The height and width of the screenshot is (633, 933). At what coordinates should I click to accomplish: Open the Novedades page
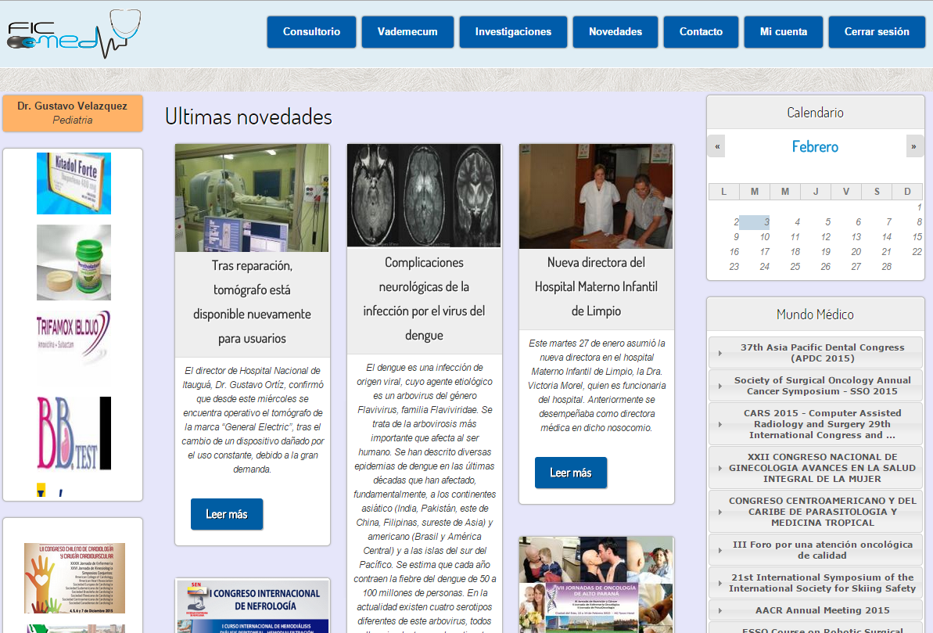[615, 31]
